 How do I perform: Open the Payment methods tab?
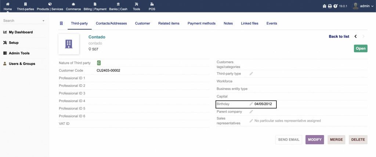coord(201,23)
